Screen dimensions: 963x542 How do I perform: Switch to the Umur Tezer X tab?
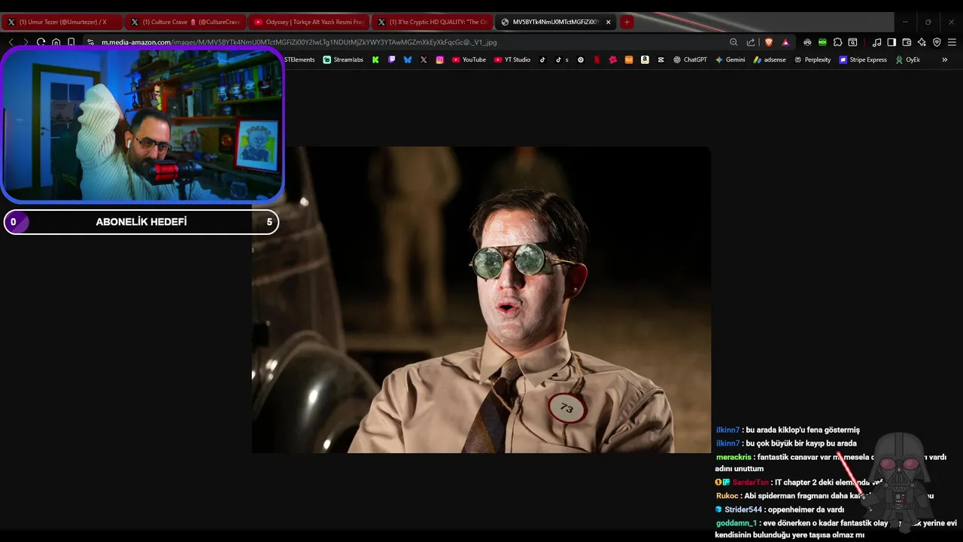[x=62, y=22]
